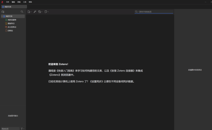Select 我的出版物 in the sidebar

coord(12,20)
